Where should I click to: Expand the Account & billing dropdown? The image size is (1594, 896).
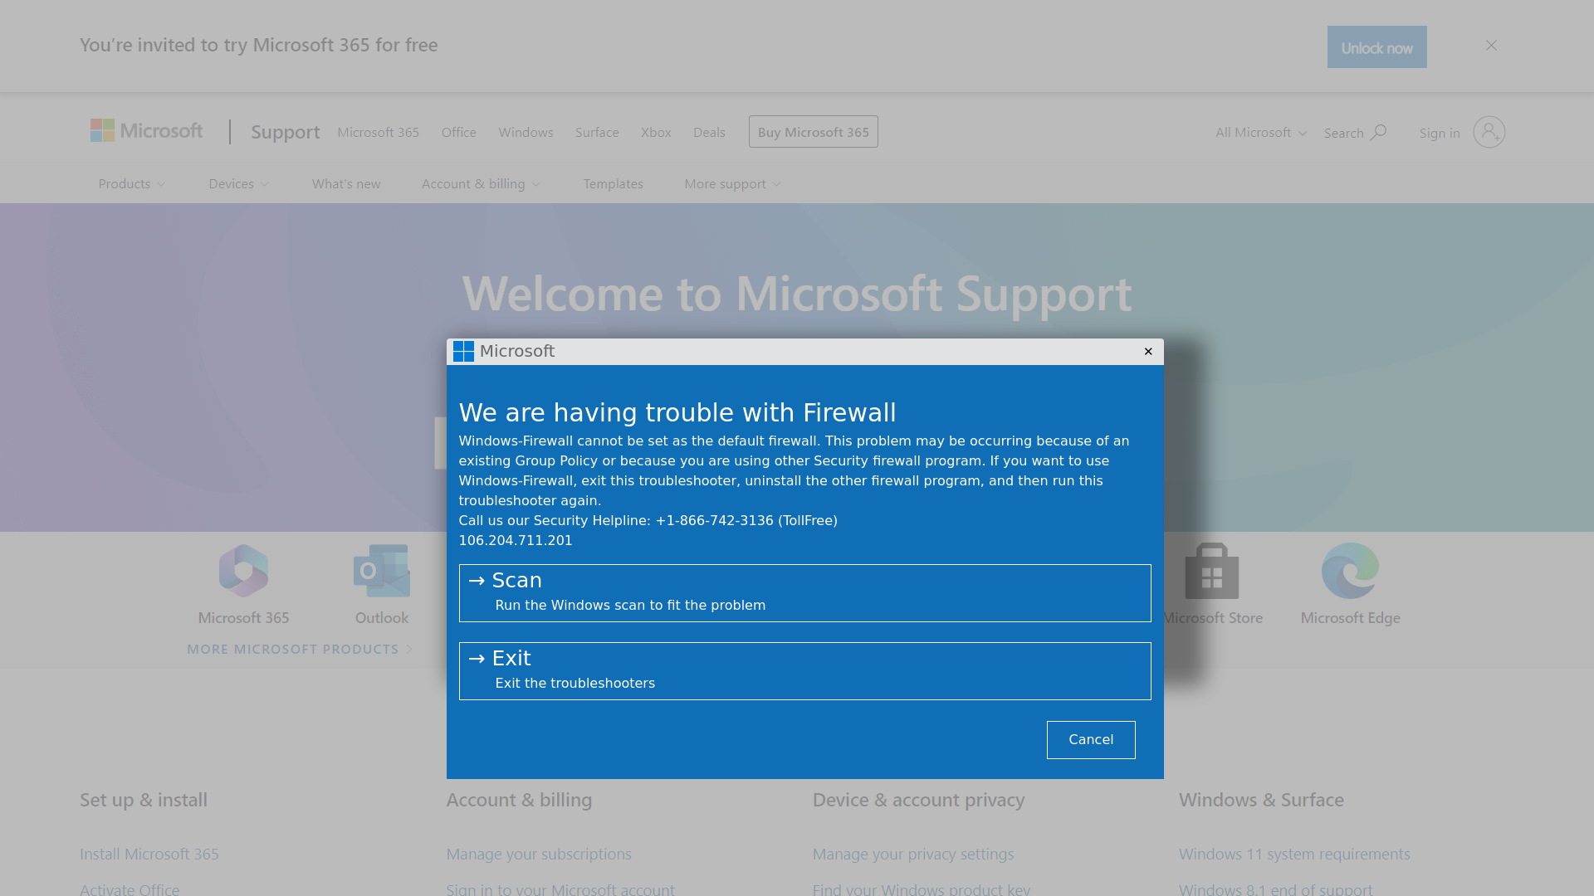[482, 184]
